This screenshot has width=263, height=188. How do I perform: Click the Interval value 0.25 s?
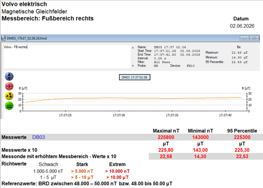point(160,58)
